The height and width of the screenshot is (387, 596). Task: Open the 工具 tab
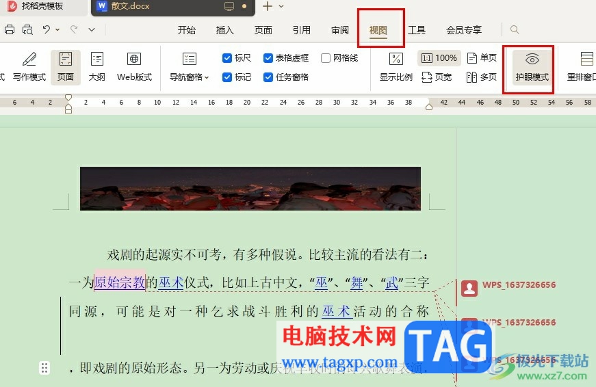point(417,30)
